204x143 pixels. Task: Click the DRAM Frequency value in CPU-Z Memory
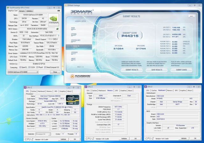pyautogui.click(x=118, y=107)
